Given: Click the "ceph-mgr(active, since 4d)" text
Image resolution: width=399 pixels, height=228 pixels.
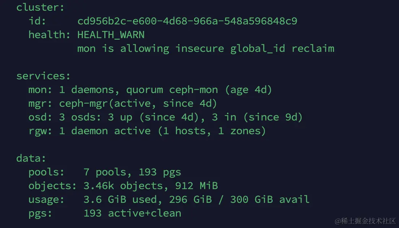Looking at the screenshot, I should point(138,104).
